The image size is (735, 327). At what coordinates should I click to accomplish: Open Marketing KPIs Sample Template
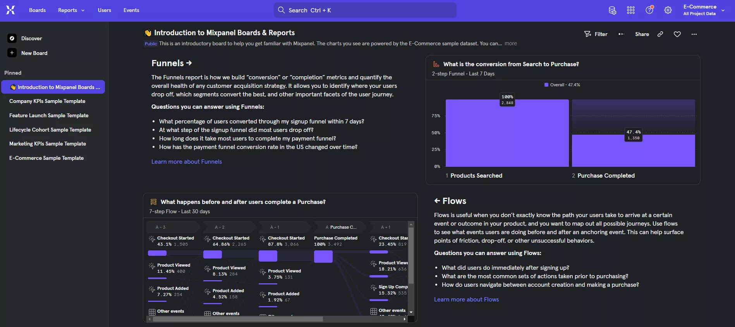pyautogui.click(x=48, y=144)
